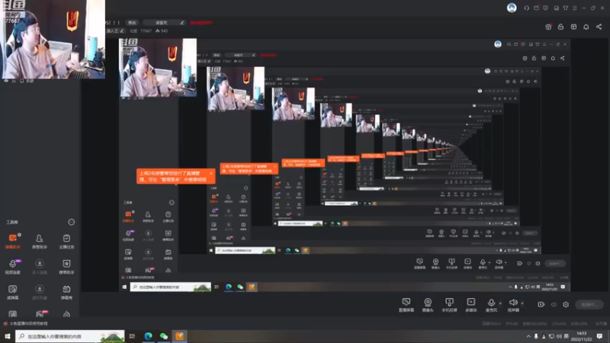Open the hamburger menu in title bar

[575, 8]
